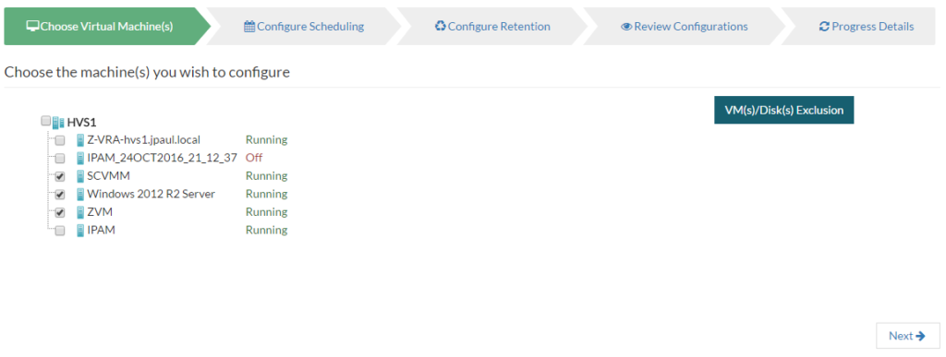Select the Windows 2012 R2 Server entry label
This screenshot has width=946, height=357.
point(151,195)
